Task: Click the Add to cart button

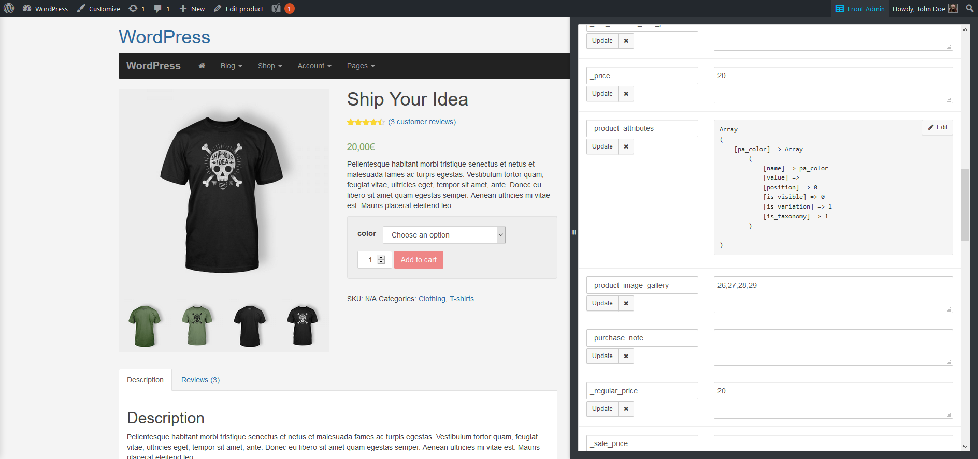Action: click(x=419, y=260)
